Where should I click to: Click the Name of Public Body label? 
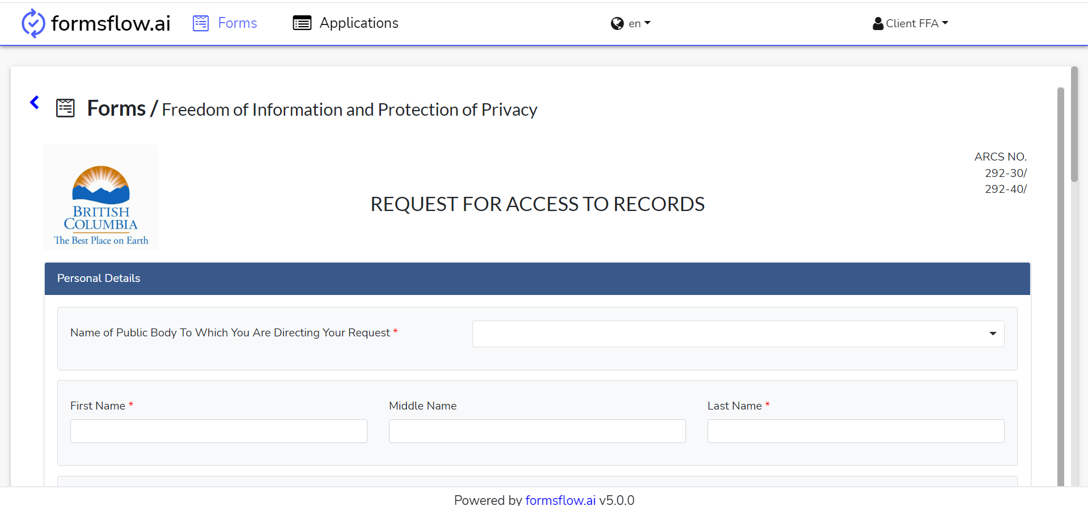230,332
